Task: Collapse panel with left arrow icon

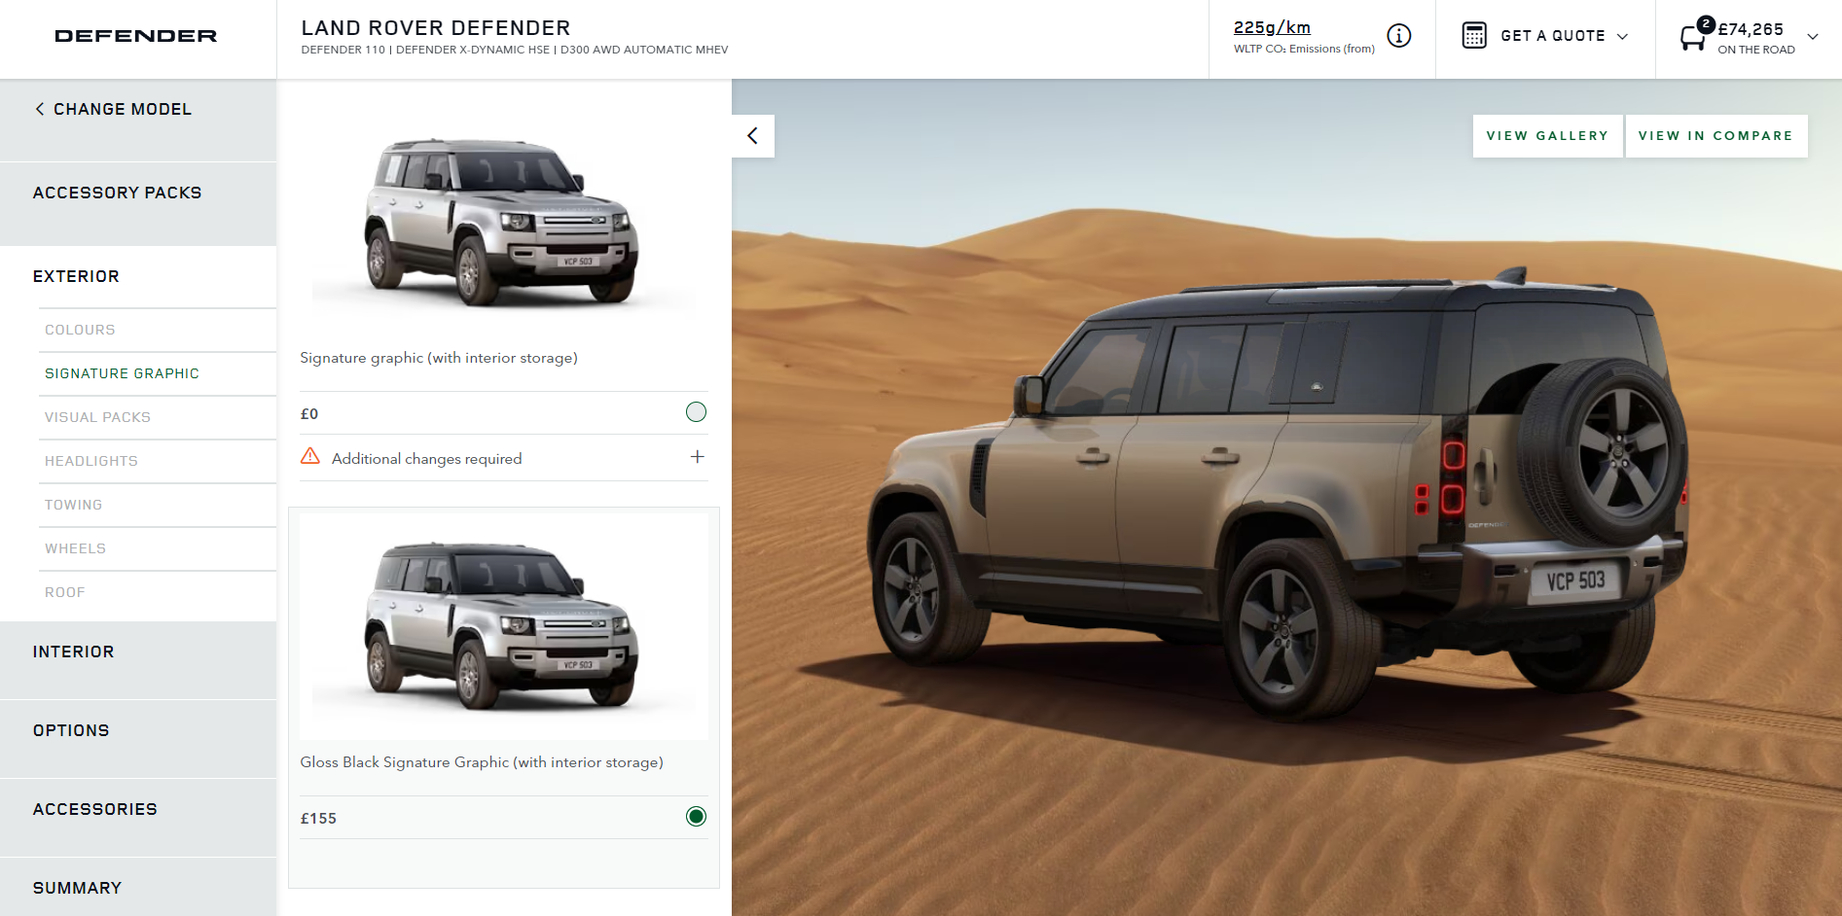Action: (752, 136)
